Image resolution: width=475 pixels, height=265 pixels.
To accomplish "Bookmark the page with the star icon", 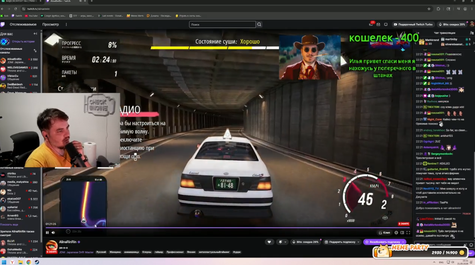I will pos(429,9).
